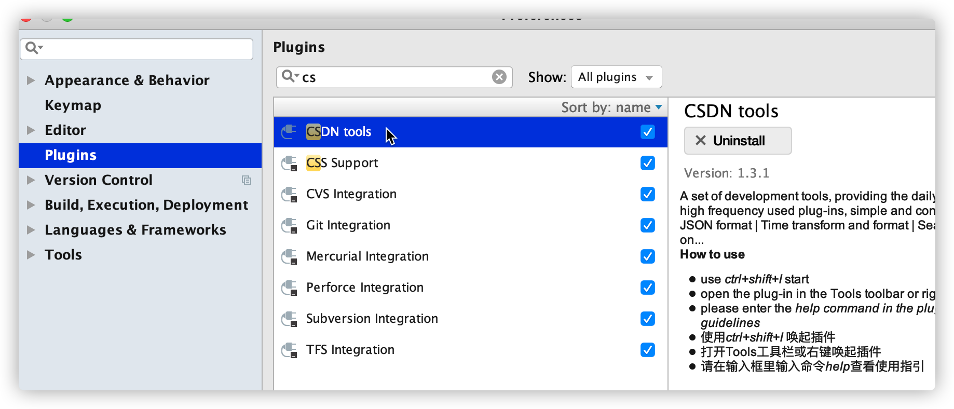The width and height of the screenshot is (954, 409).
Task: Click the Build, Execution, Deployment label
Action: (x=146, y=206)
